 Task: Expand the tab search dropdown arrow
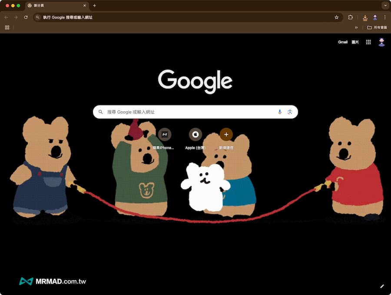[x=385, y=6]
